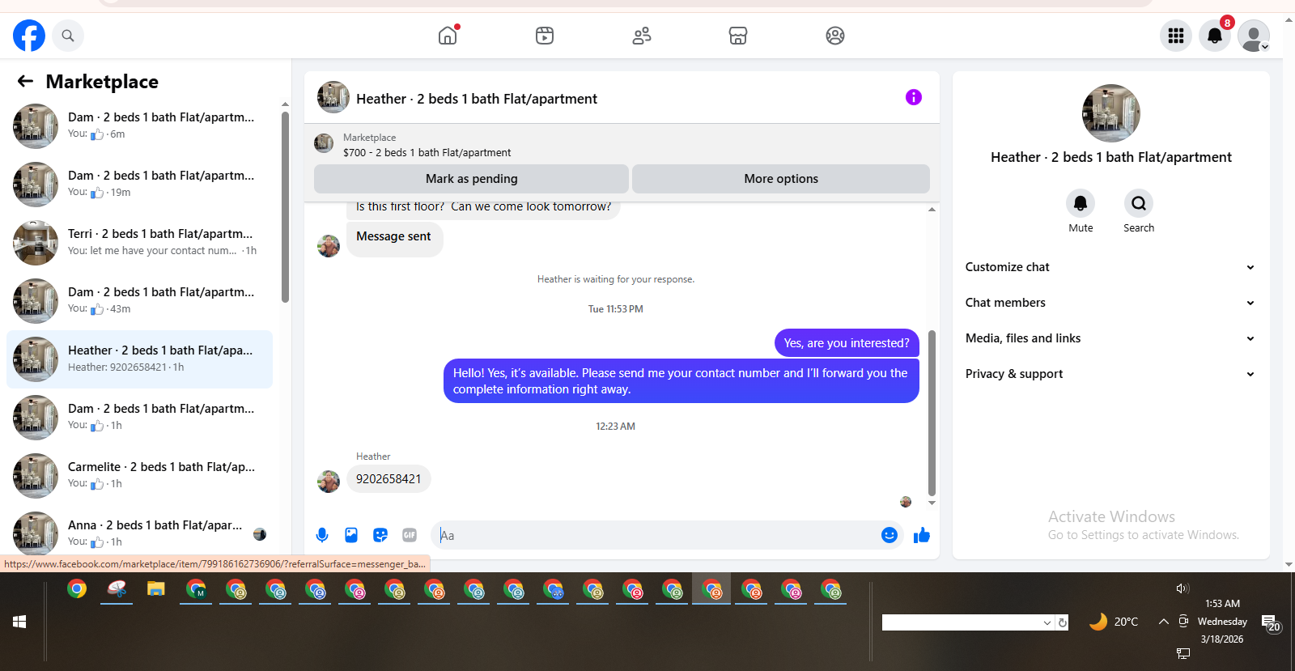Click the Marketplace heading in the sidebar
The height and width of the screenshot is (671, 1295).
pos(102,82)
